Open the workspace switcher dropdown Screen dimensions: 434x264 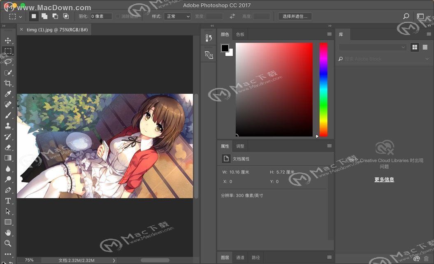pos(423,16)
